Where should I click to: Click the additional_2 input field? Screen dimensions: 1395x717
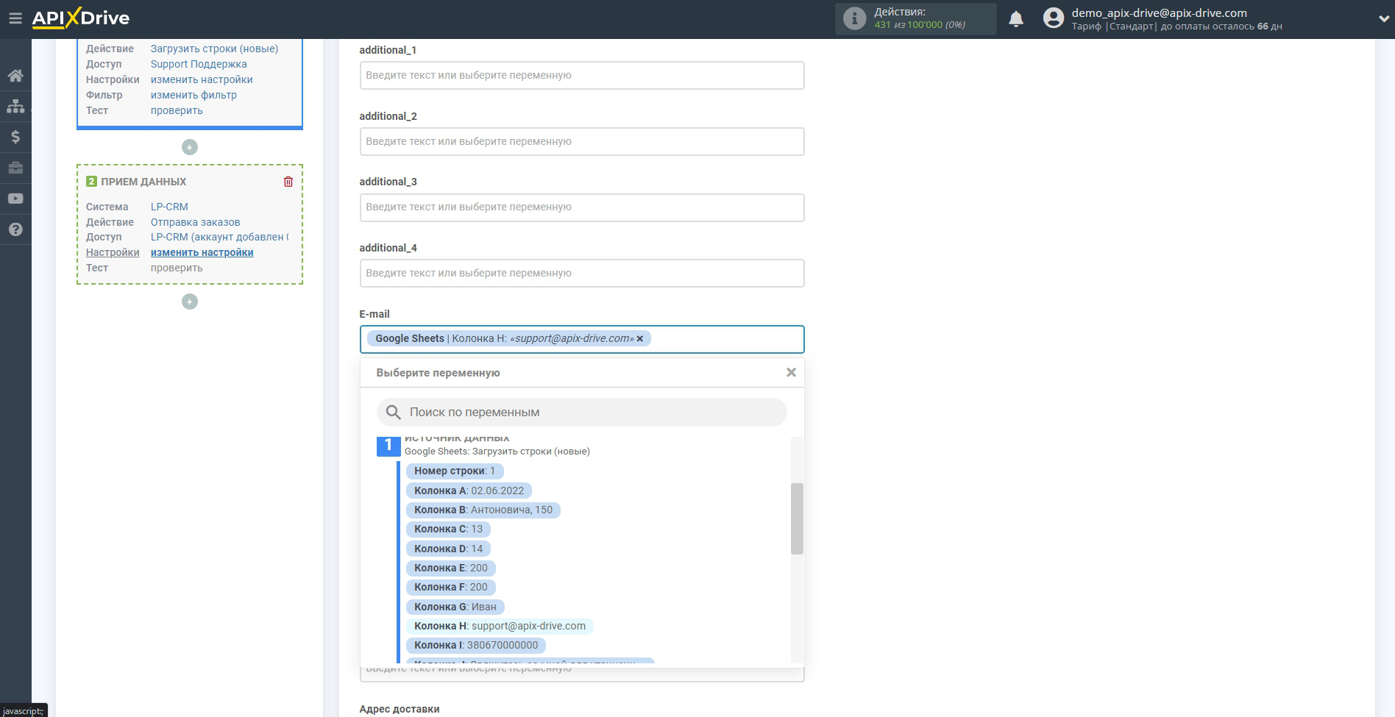click(x=582, y=141)
